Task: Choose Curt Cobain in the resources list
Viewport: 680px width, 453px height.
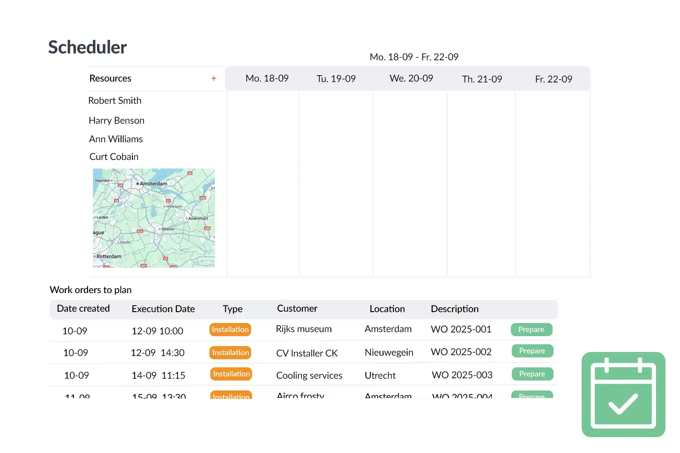Action: click(x=114, y=157)
